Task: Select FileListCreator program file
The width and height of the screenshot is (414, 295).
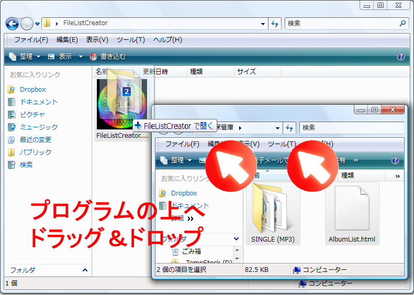Action: (x=122, y=110)
